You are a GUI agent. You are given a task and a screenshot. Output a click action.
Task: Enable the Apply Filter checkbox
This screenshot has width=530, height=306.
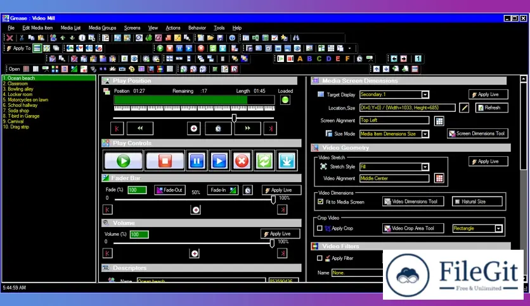tap(320, 259)
